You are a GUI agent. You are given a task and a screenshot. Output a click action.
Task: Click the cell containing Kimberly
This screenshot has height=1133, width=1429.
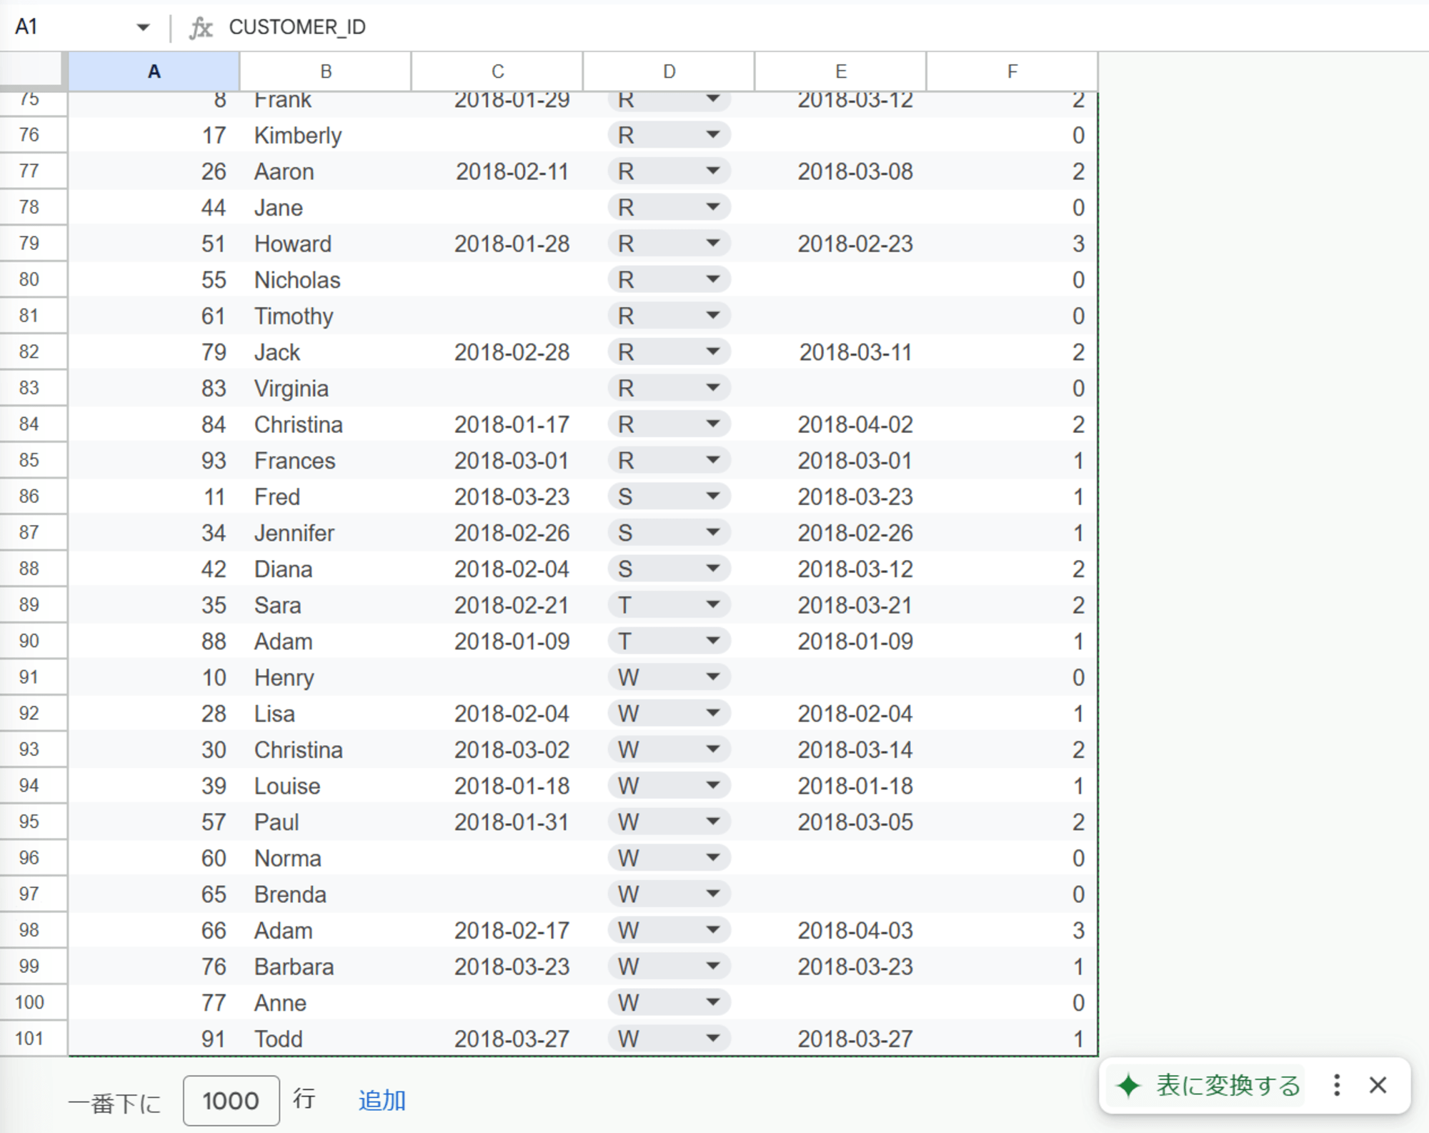point(326,135)
